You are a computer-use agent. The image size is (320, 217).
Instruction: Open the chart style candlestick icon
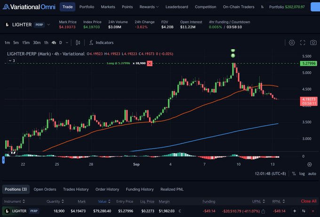click(x=78, y=43)
